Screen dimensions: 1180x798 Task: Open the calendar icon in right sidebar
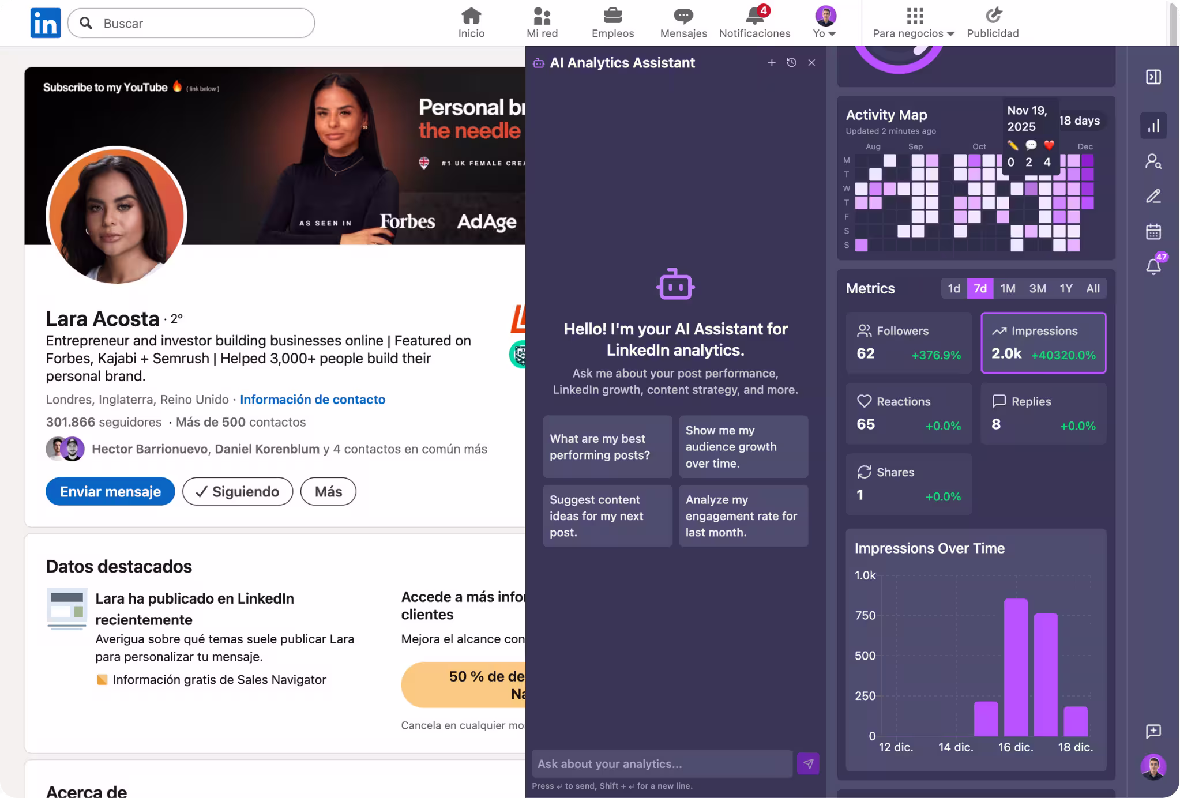tap(1153, 231)
